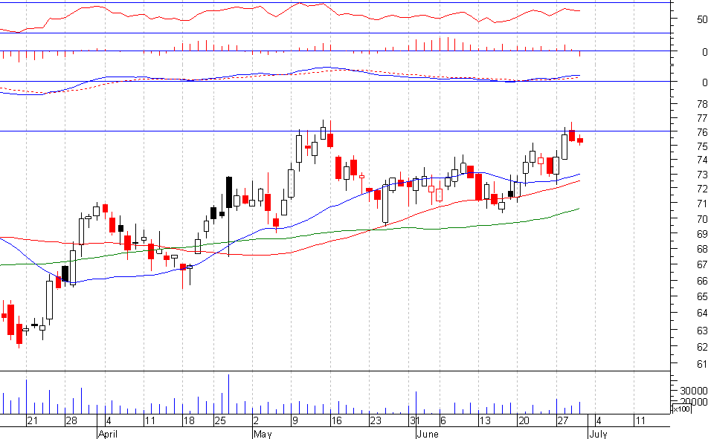
Task: Click the 78 price axis label
Action: [702, 104]
